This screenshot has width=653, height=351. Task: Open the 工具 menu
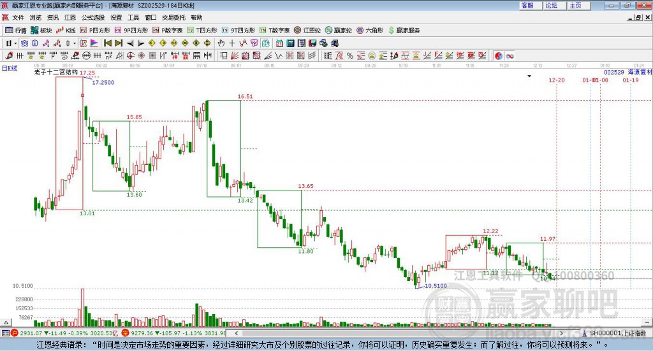(x=133, y=17)
